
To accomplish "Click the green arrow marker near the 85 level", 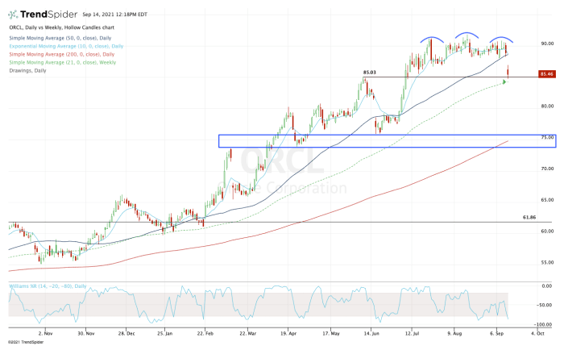I will (504, 82).
